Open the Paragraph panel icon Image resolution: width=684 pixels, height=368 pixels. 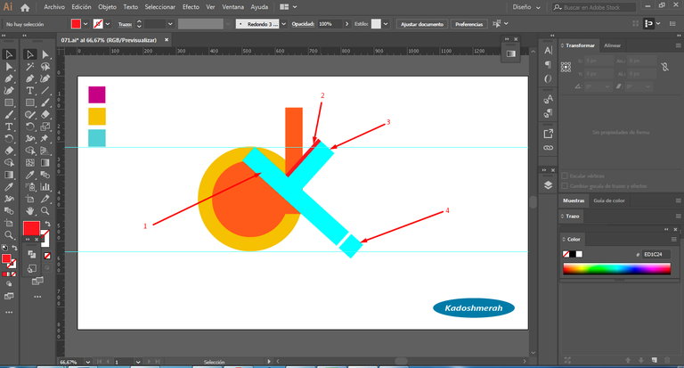[548, 65]
